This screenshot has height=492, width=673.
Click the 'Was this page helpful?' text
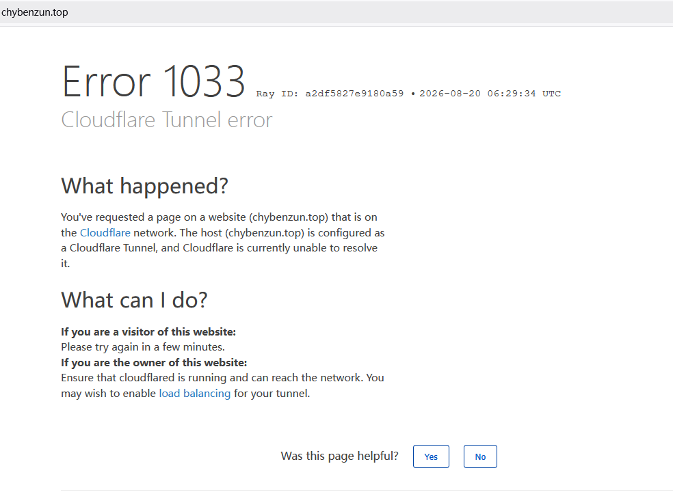click(339, 456)
